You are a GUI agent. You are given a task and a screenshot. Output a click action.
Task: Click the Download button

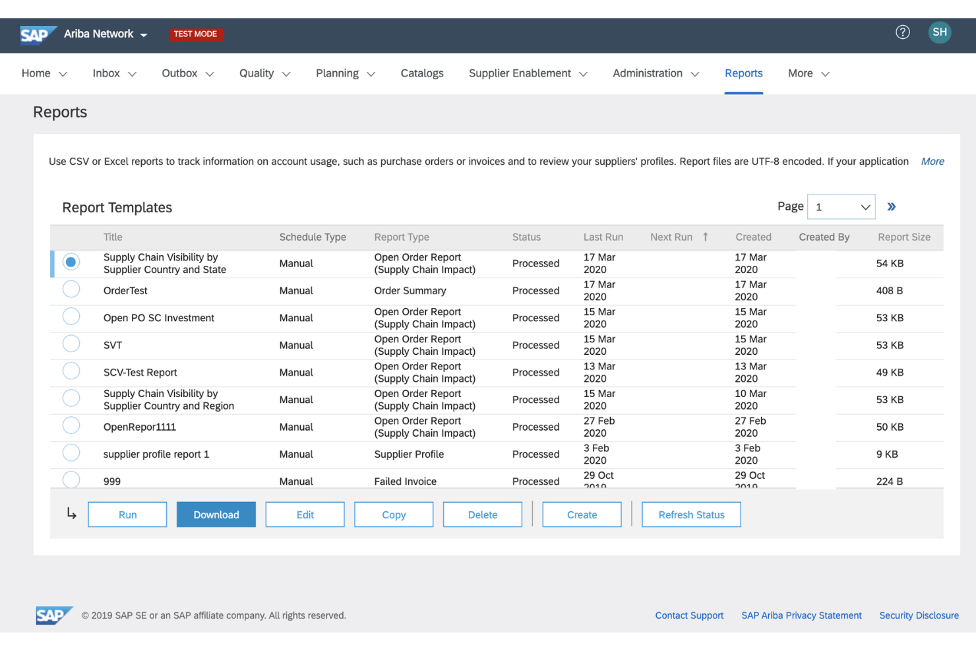coord(216,514)
